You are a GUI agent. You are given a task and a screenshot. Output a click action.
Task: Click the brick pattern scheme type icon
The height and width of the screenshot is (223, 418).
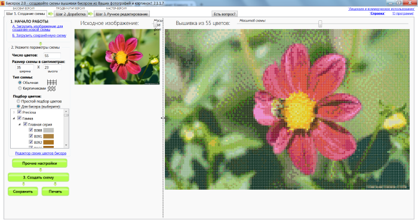click(52, 89)
